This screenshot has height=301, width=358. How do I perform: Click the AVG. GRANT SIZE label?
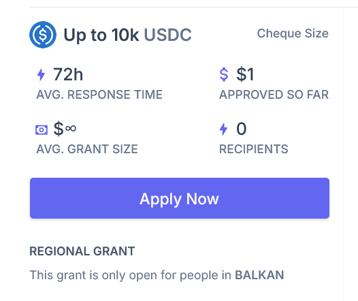[87, 149]
